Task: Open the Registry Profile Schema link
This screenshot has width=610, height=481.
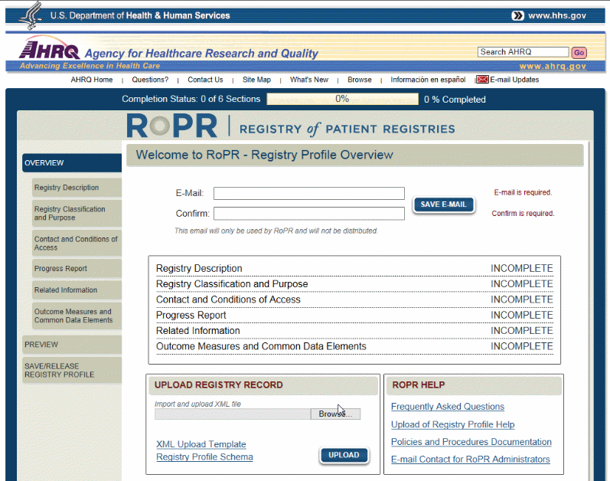Action: point(204,456)
